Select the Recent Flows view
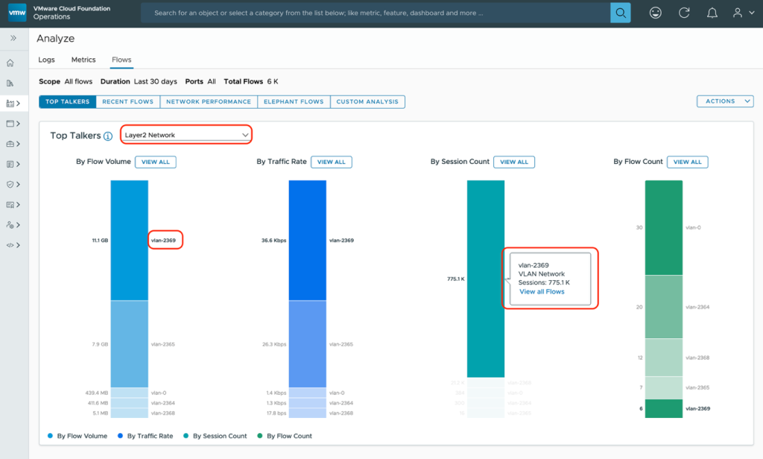This screenshot has width=763, height=459. [x=127, y=102]
